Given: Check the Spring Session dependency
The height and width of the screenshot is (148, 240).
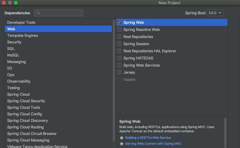Looking at the screenshot, I should (119, 44).
